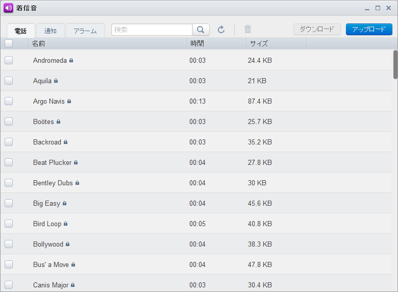Select the Beat Plucker ringtone name
The width and height of the screenshot is (398, 292).
click(x=52, y=162)
